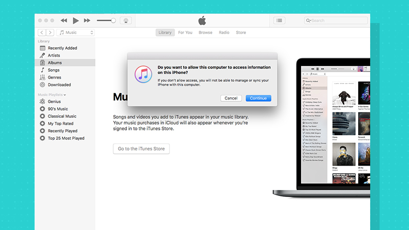Click the Albums icon in the sidebar
Screen dimensions: 409x230
[42, 62]
